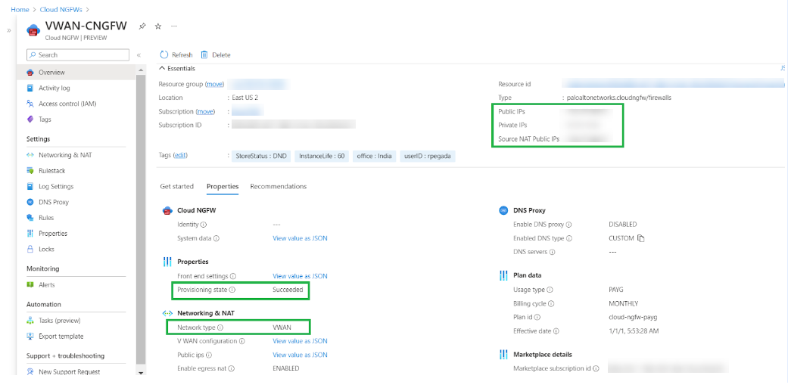Click the info icon next to Effective date

pos(556,331)
